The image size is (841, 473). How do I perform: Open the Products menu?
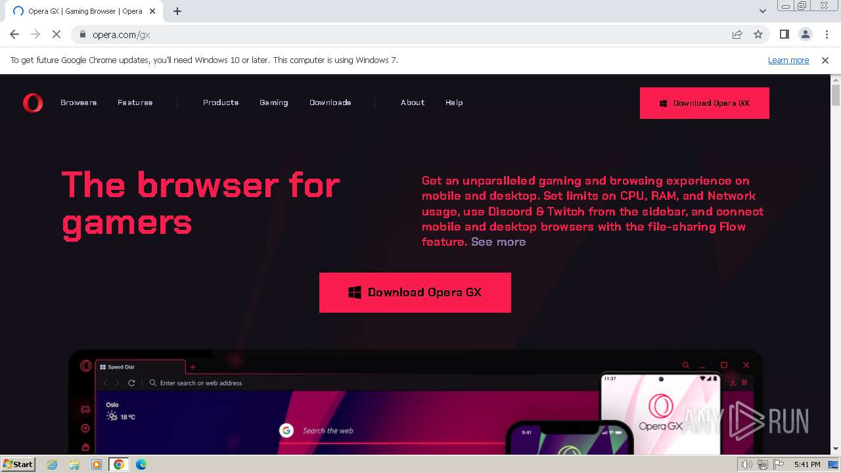pos(221,102)
